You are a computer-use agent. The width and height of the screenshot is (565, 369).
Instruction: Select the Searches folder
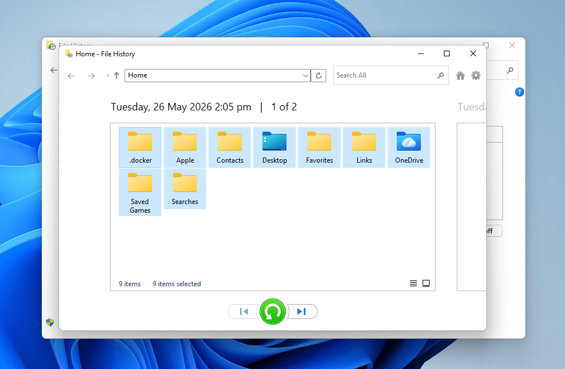[185, 189]
